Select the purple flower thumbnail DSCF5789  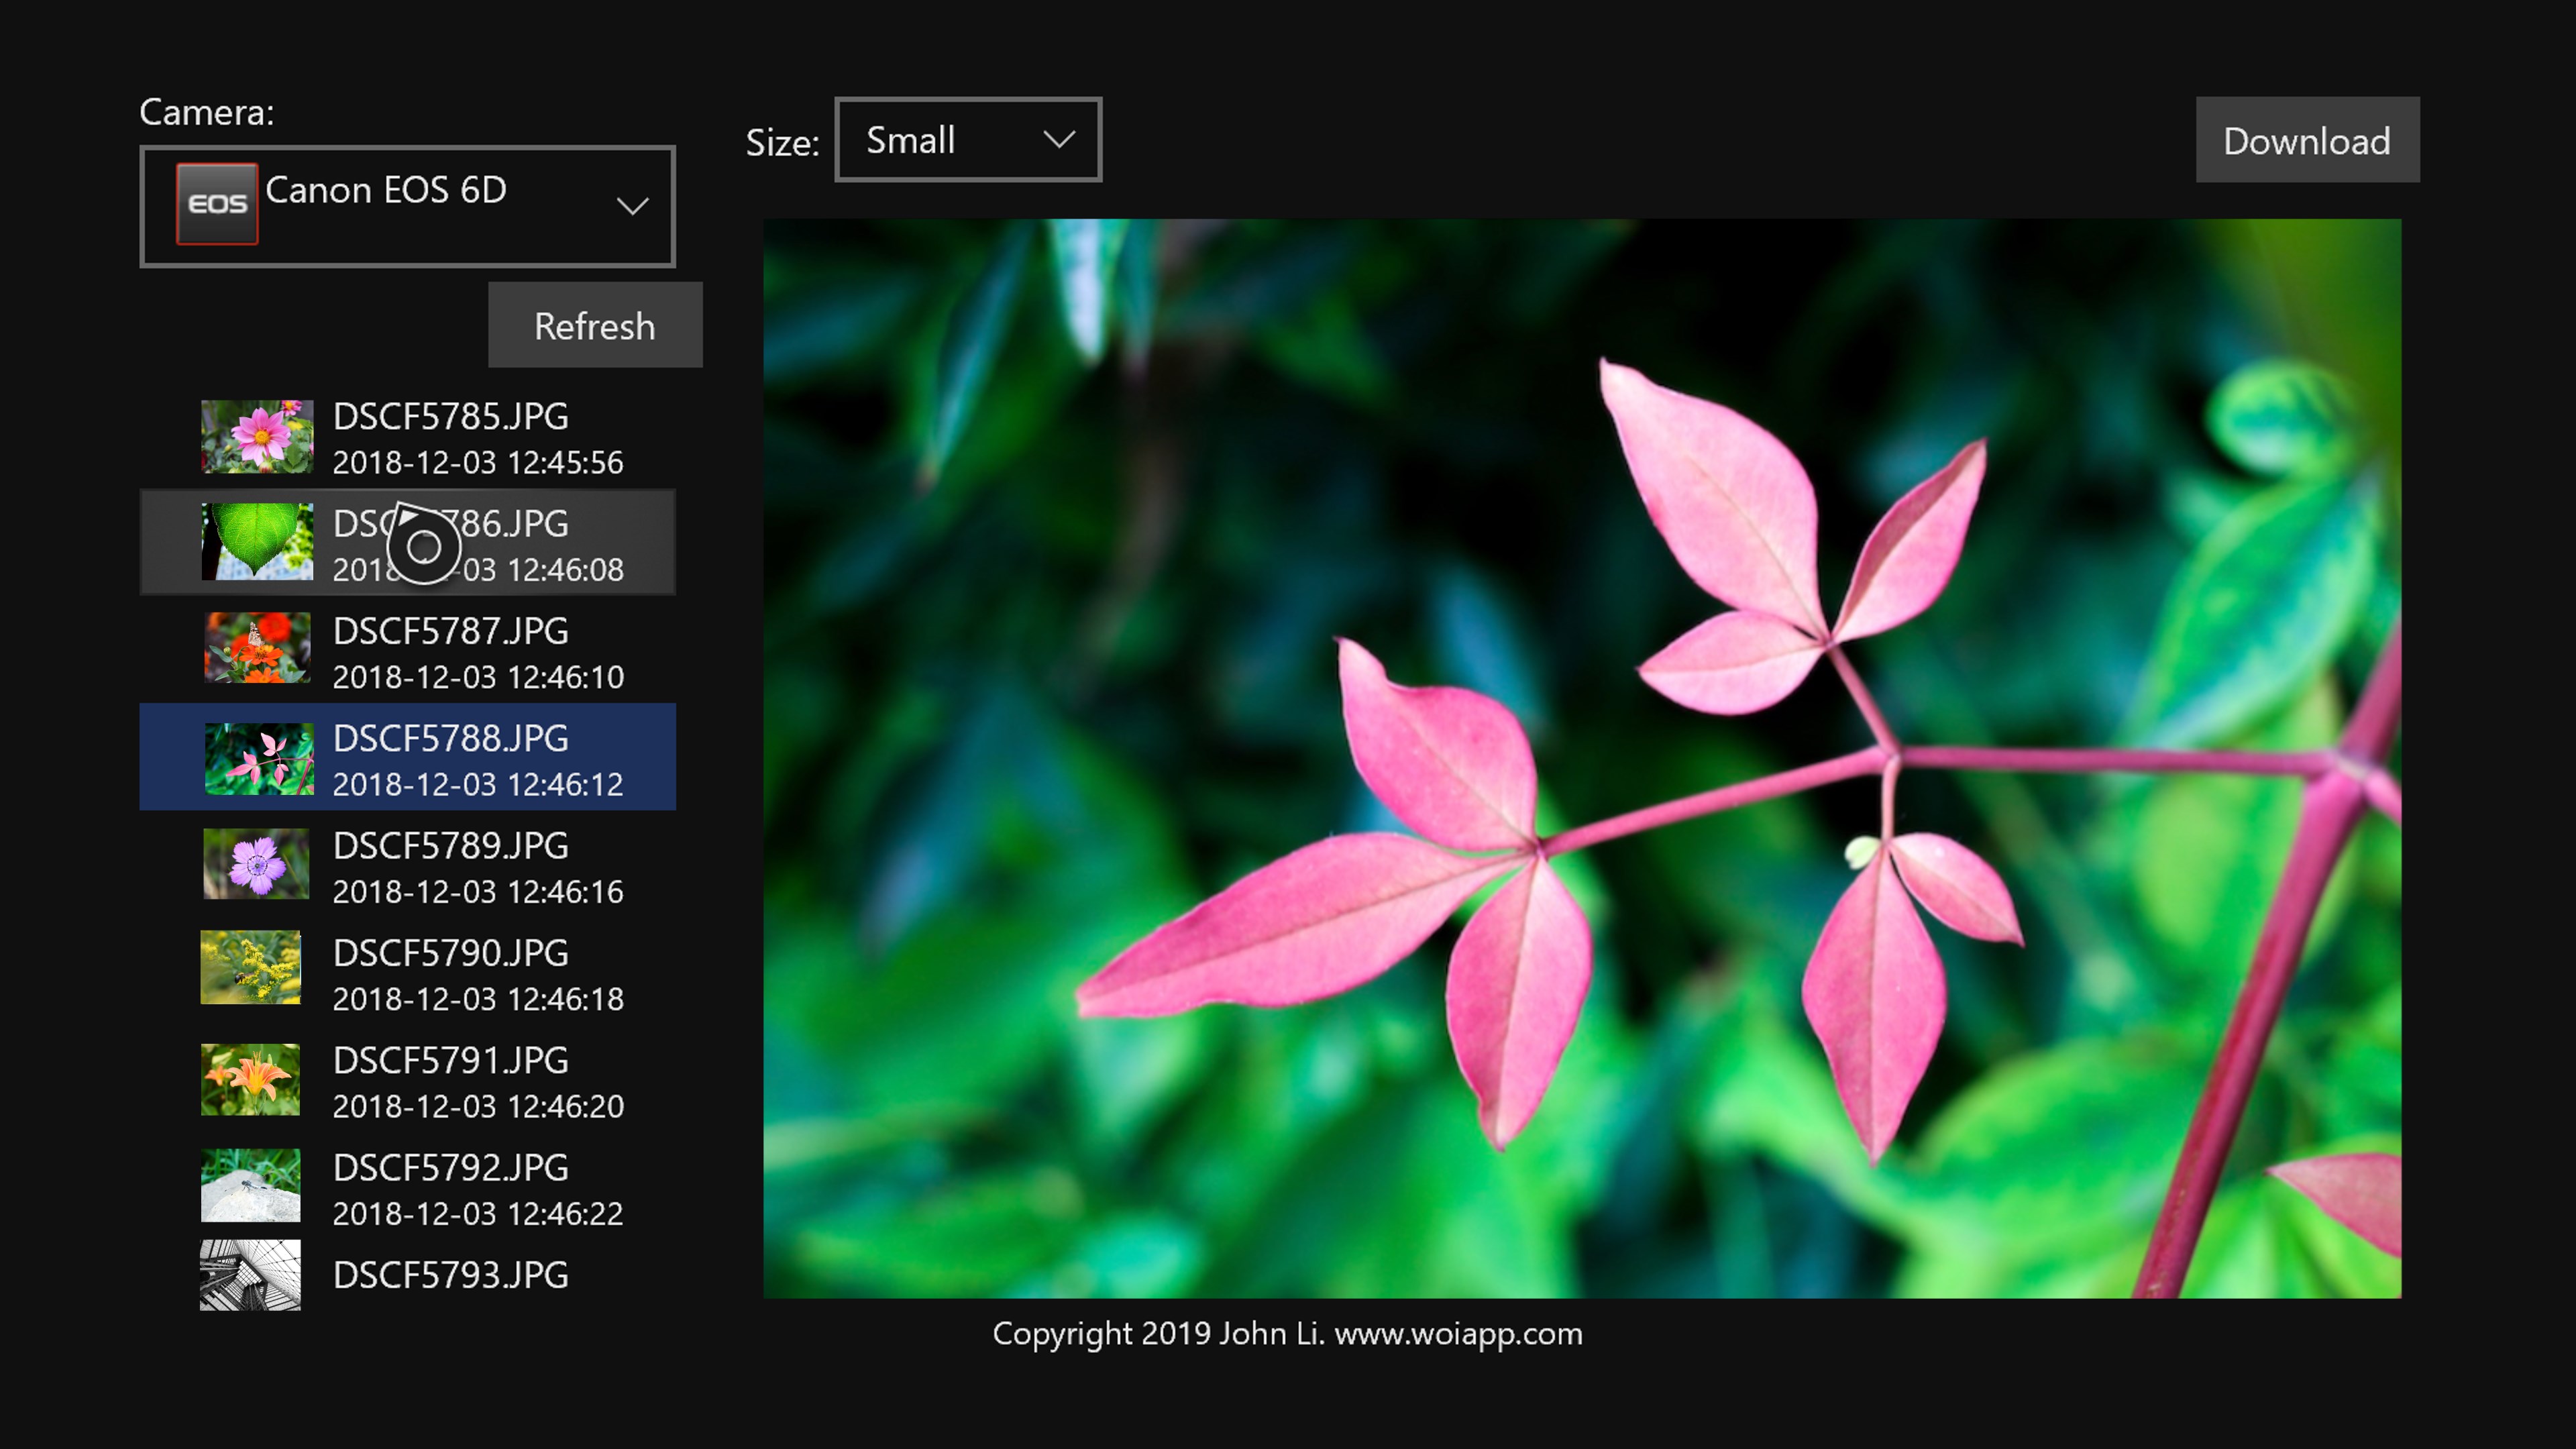(256, 864)
